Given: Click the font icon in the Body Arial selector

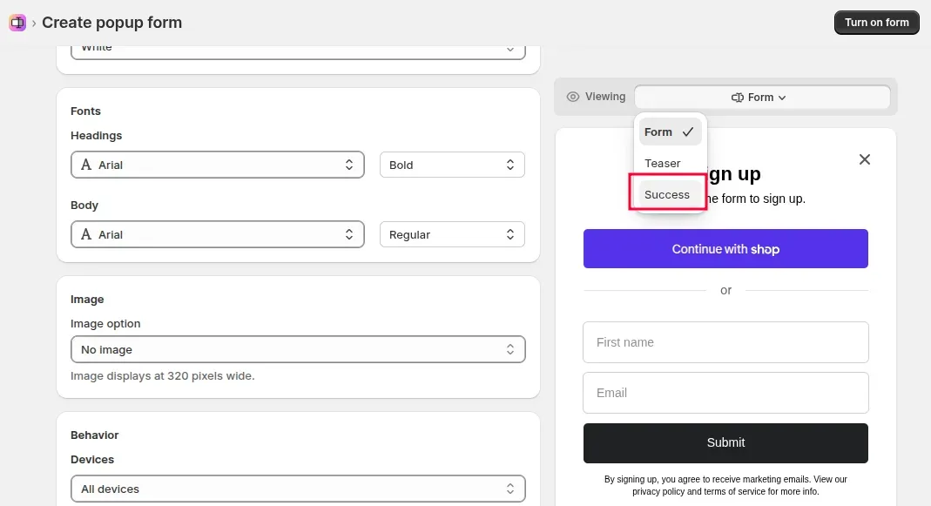Looking at the screenshot, I should pos(86,234).
